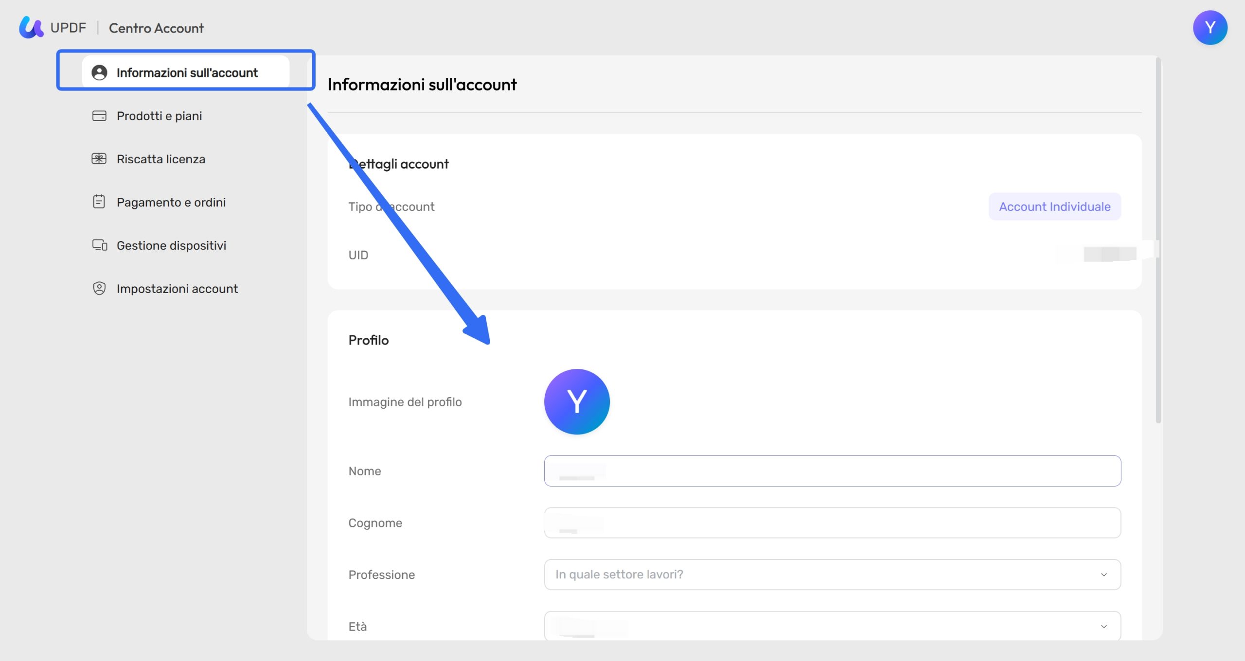
Task: Click the UPDF logo icon
Action: (31, 27)
